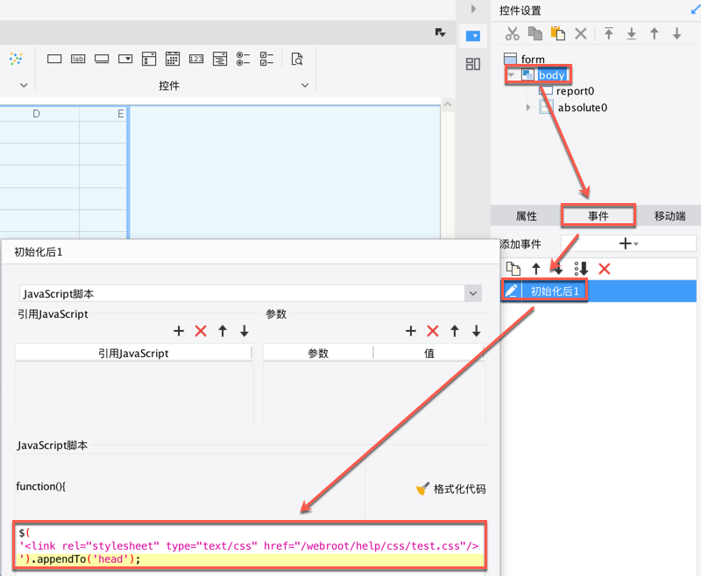Switch to the 移动端 tab
701x576 pixels.
669,216
